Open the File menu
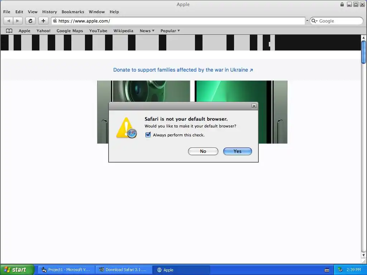The image size is (367, 275). (7, 12)
